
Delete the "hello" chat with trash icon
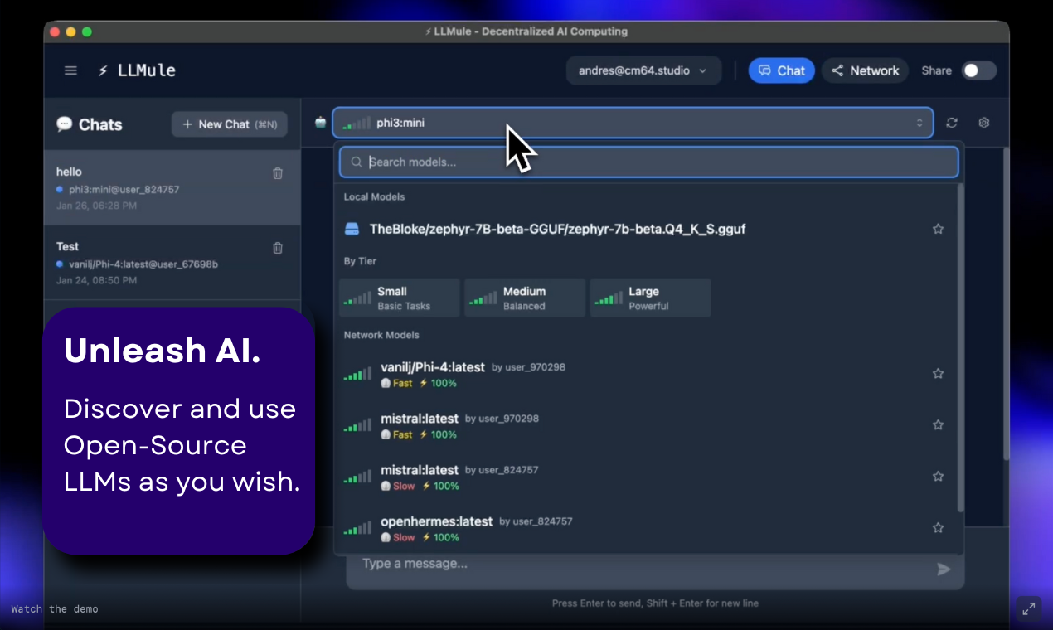pos(278,173)
